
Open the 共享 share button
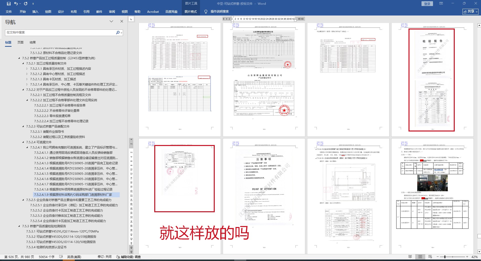(x=471, y=11)
